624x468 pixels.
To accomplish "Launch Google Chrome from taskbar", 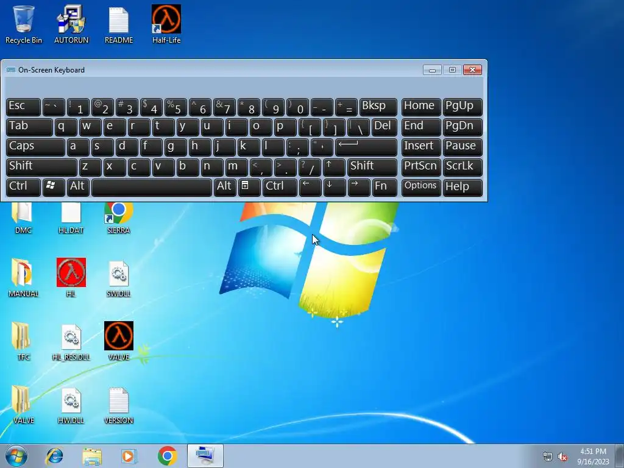I will [x=167, y=456].
